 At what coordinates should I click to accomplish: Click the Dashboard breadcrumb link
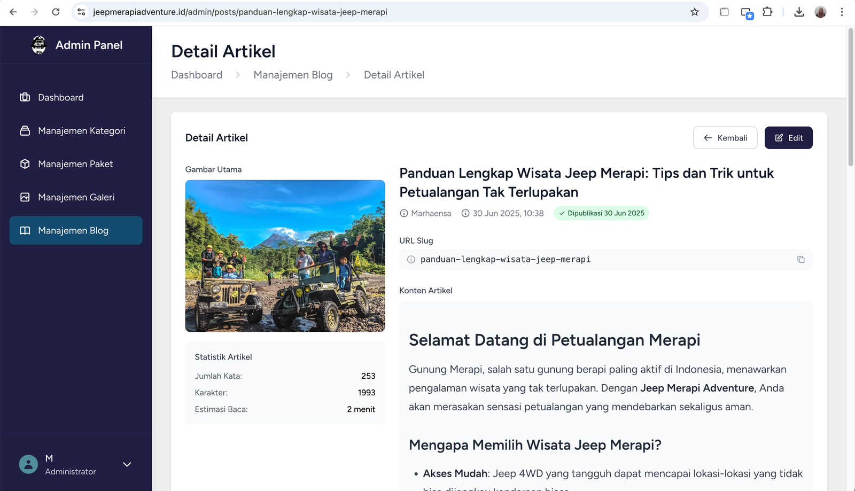coord(197,75)
